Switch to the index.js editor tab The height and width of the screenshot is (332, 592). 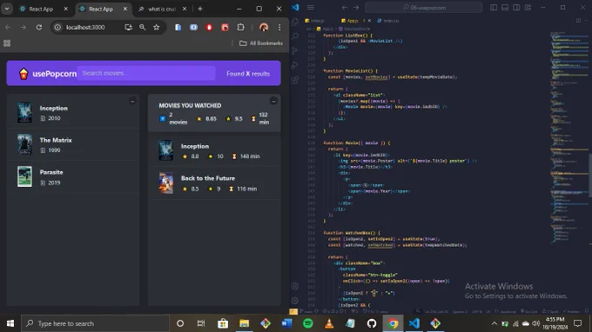tap(314, 21)
